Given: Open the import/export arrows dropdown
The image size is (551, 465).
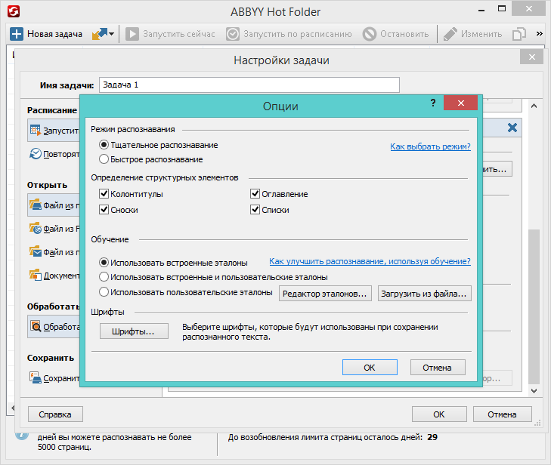Looking at the screenshot, I should [x=103, y=34].
